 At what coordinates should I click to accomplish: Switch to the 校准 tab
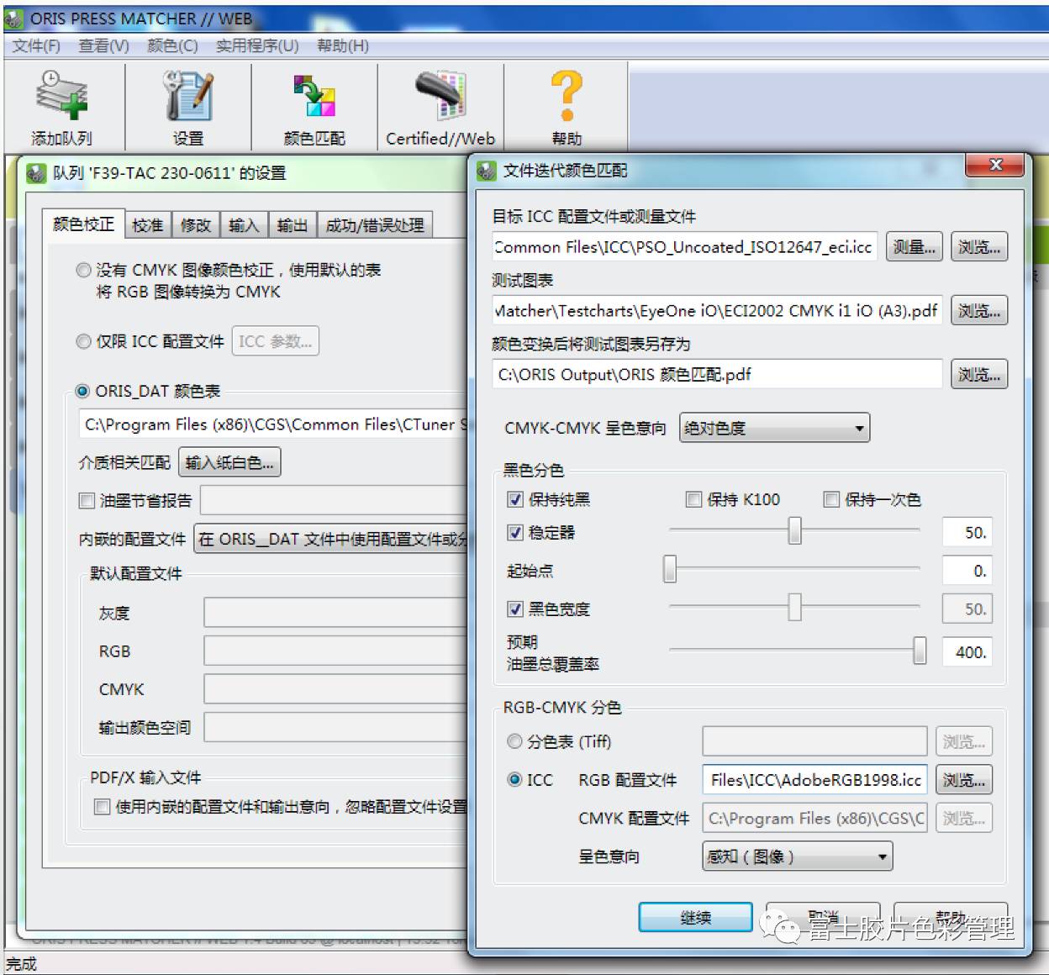pyautogui.click(x=148, y=224)
